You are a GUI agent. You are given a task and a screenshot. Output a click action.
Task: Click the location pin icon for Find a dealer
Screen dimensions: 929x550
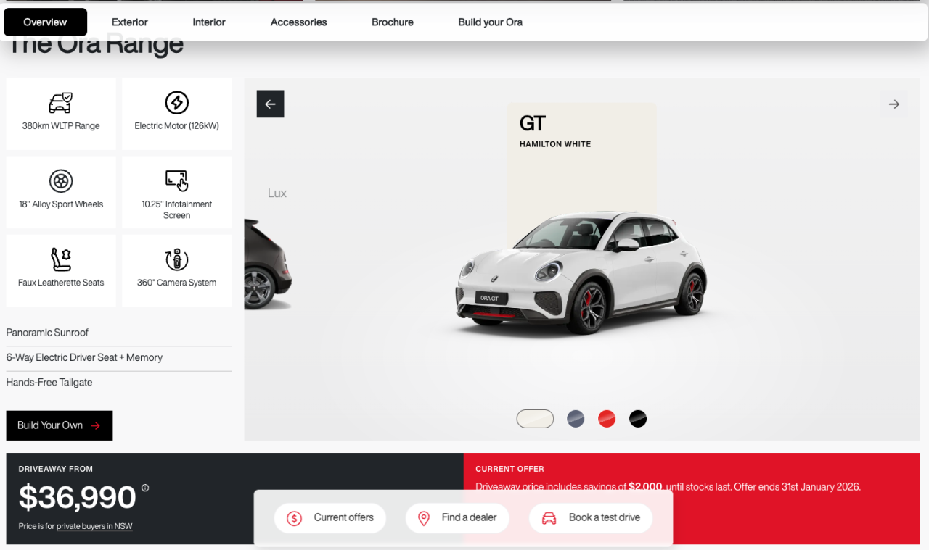[424, 518]
